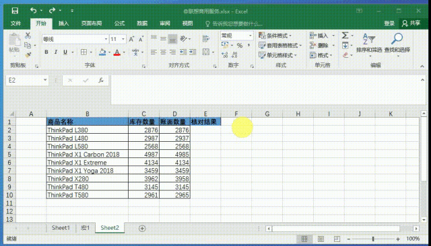Viewport: 431px width, 246px height.
Task: Open the number format dropdown
Action: point(250,36)
